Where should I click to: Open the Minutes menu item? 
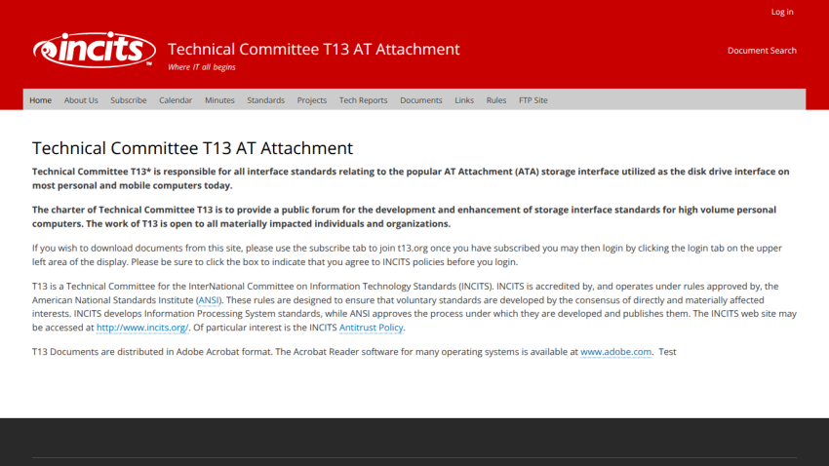(219, 99)
